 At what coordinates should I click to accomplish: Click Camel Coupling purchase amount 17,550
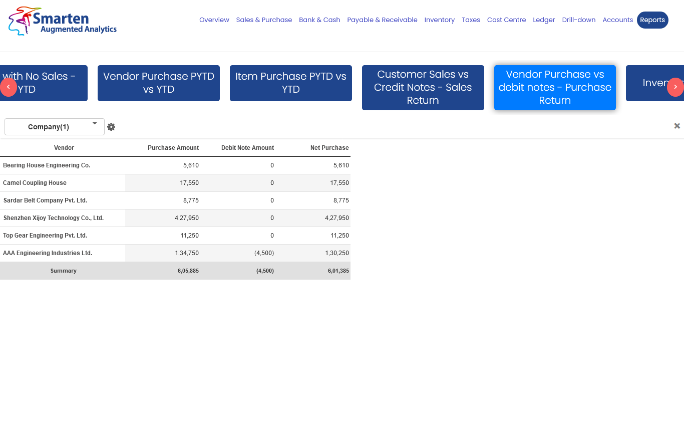click(x=189, y=183)
